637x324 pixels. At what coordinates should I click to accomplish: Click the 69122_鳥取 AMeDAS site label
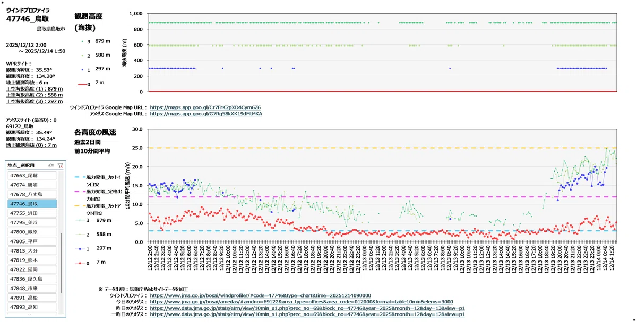click(x=19, y=127)
